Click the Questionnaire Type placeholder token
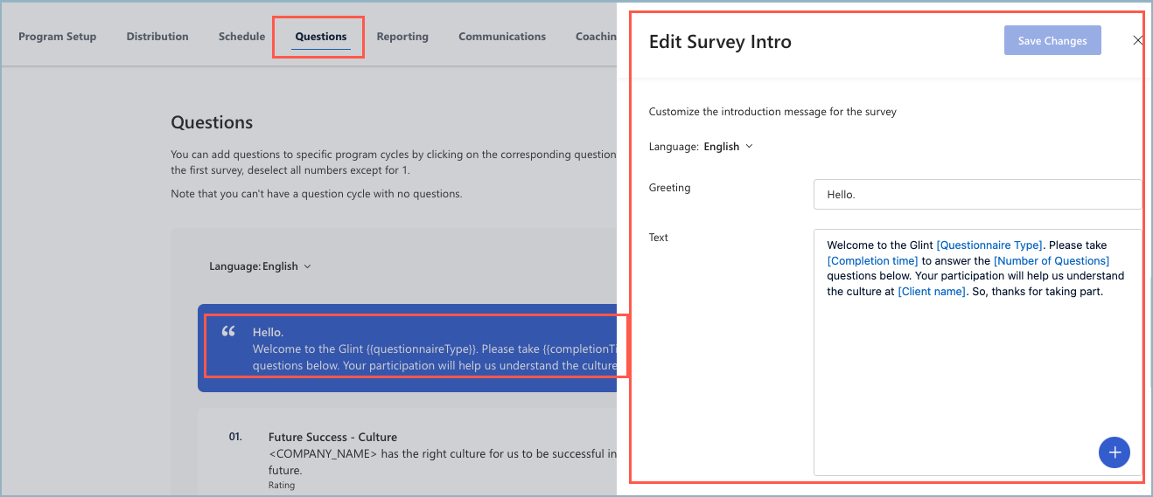The width and height of the screenshot is (1153, 497). tap(989, 245)
